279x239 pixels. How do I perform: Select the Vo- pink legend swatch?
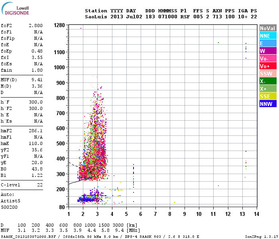point(268,59)
